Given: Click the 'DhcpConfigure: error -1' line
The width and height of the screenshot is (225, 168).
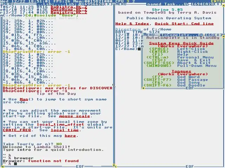Looking at the screenshot, I should coord(35,91).
